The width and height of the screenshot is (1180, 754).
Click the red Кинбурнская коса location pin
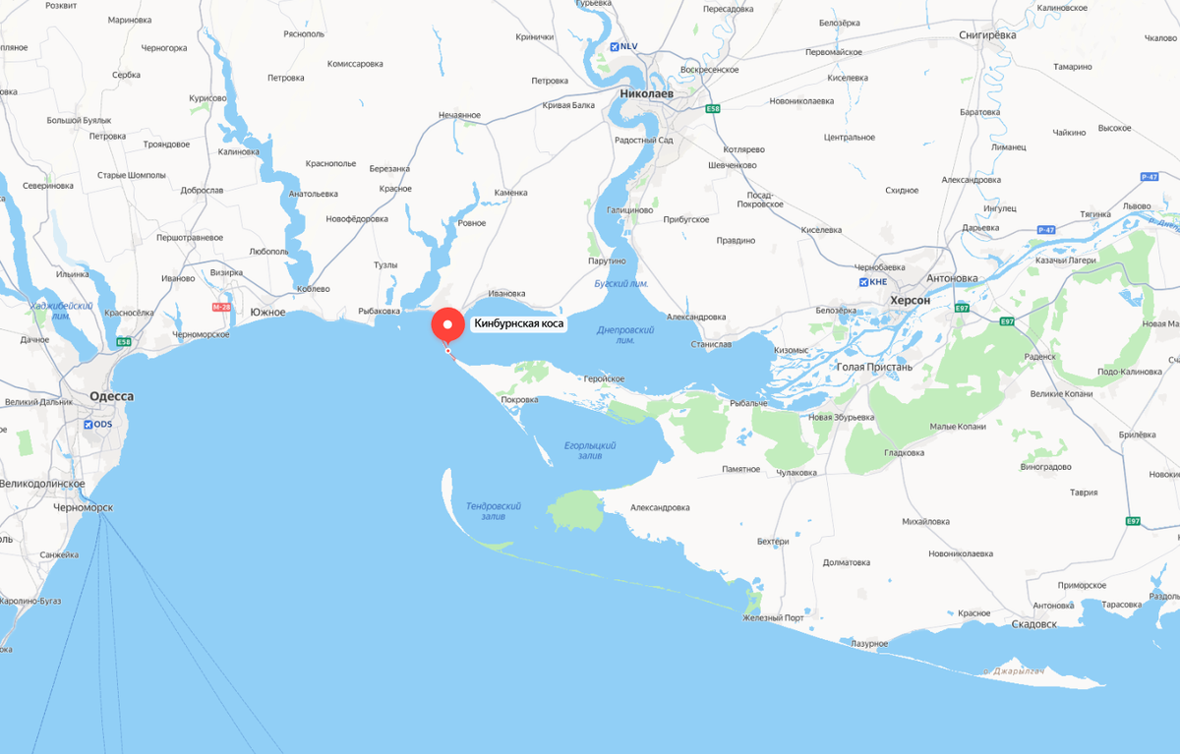(x=449, y=325)
